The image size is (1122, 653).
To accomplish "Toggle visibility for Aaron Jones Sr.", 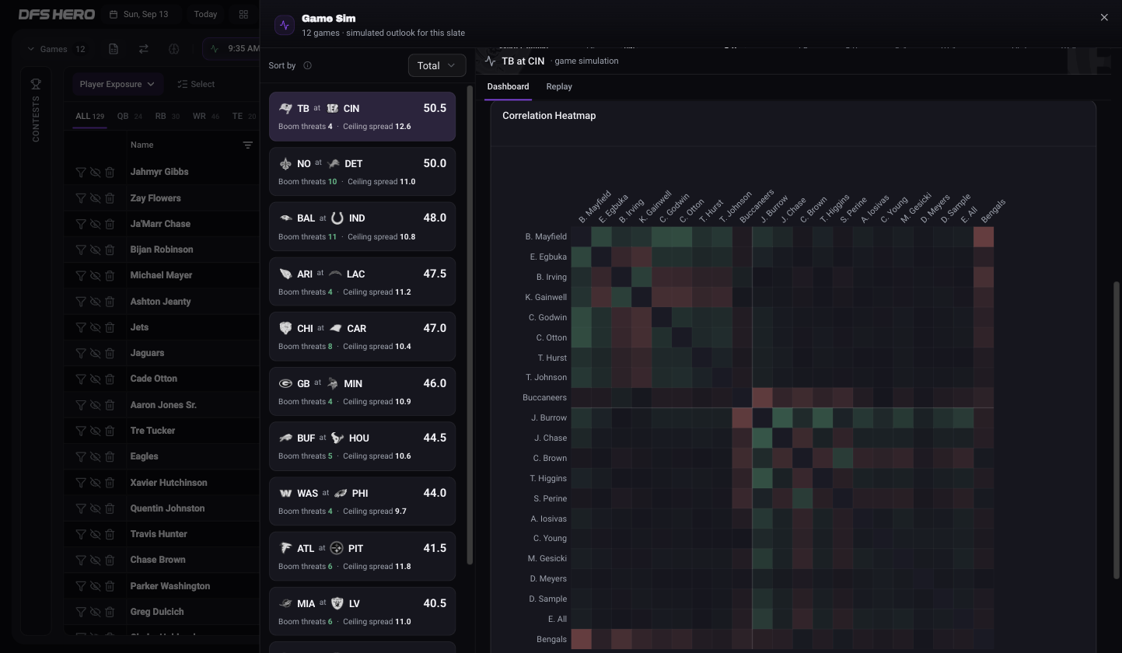I will coord(95,405).
